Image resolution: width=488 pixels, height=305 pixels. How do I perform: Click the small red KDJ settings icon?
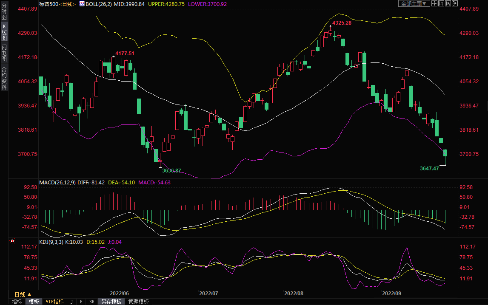(12, 241)
